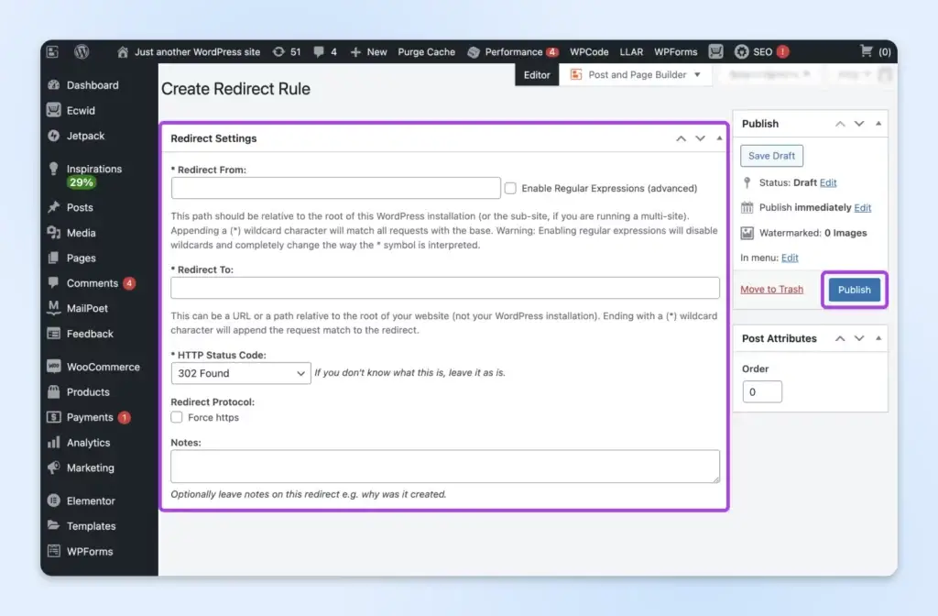The image size is (938, 616).
Task: Click the Move to Trash link
Action: 771,290
